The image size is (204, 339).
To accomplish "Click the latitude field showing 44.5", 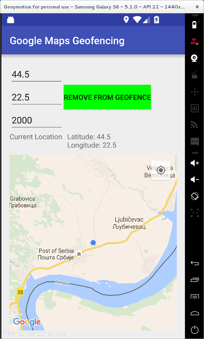I will click(x=36, y=74).
